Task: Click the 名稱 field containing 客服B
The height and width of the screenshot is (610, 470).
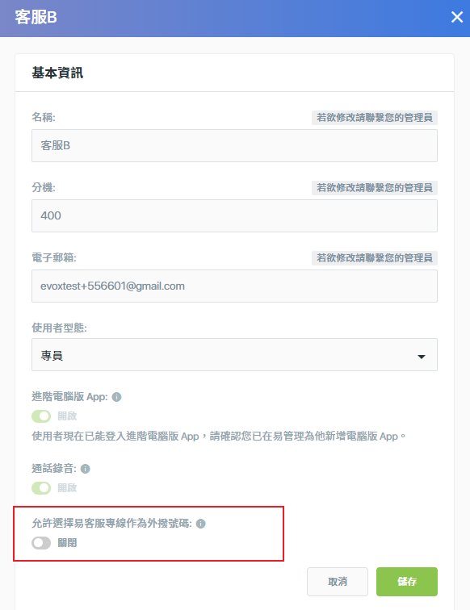Action: (x=234, y=145)
